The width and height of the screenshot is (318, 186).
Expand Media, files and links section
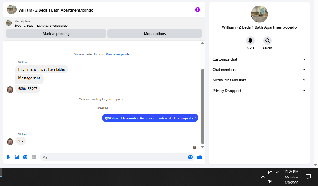click(259, 80)
